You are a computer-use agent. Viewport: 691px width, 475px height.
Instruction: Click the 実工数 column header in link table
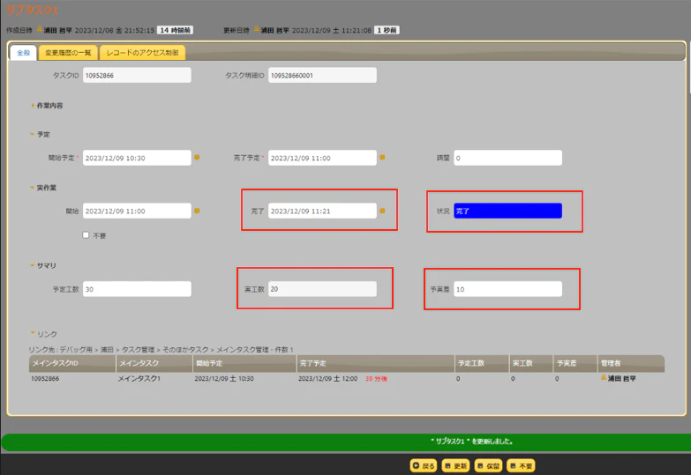coord(531,363)
